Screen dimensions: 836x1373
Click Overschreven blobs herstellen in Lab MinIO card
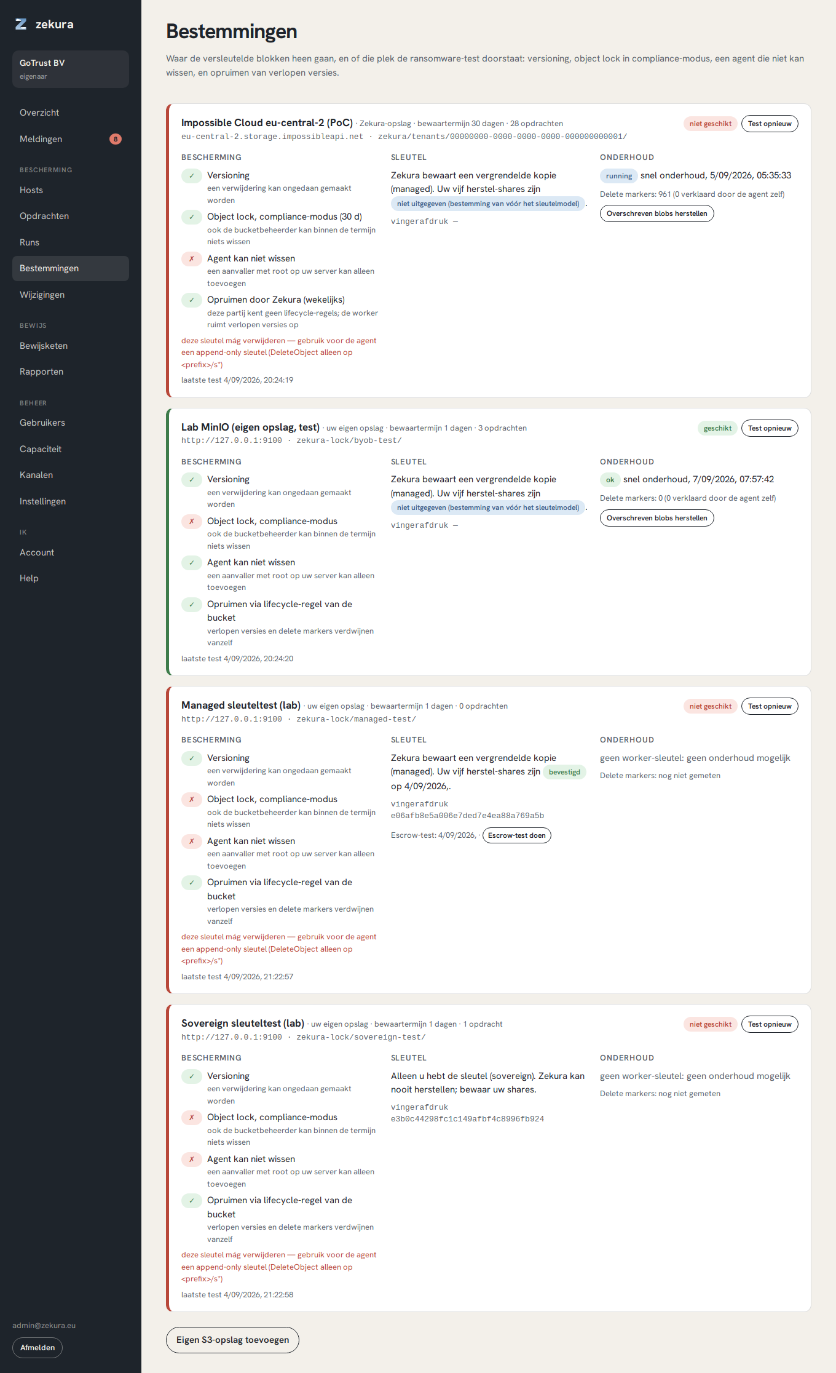click(657, 518)
